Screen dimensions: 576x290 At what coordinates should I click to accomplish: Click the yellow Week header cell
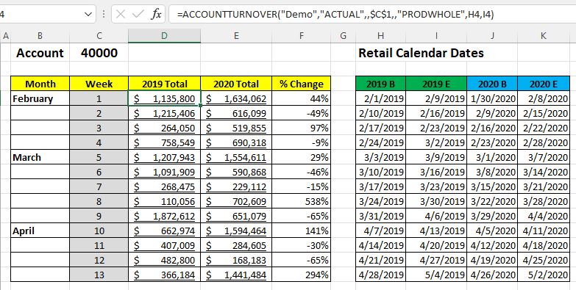(x=99, y=84)
